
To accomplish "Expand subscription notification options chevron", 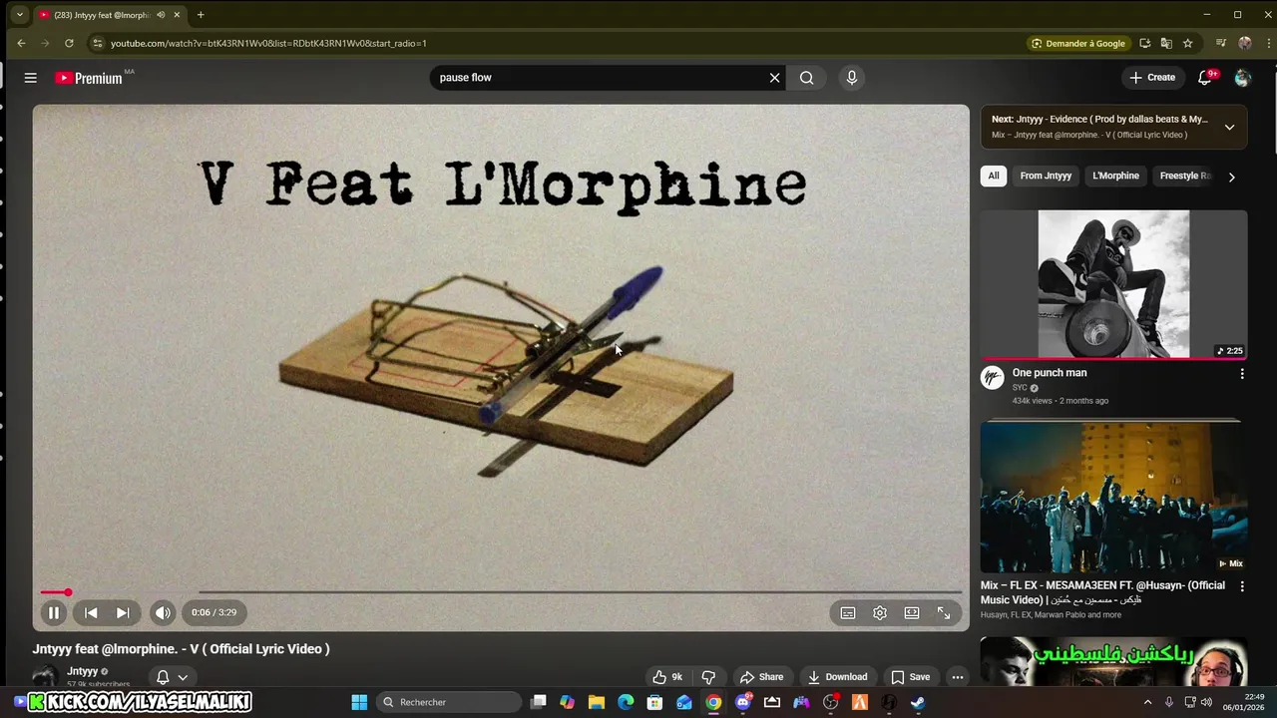I will pyautogui.click(x=183, y=677).
